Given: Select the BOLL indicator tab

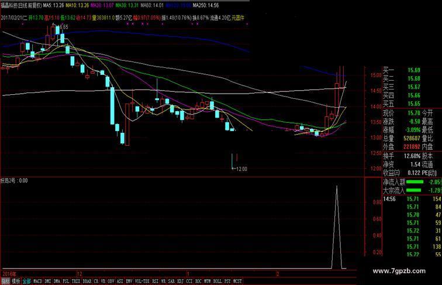Looking at the screenshot, I should (x=217, y=281).
